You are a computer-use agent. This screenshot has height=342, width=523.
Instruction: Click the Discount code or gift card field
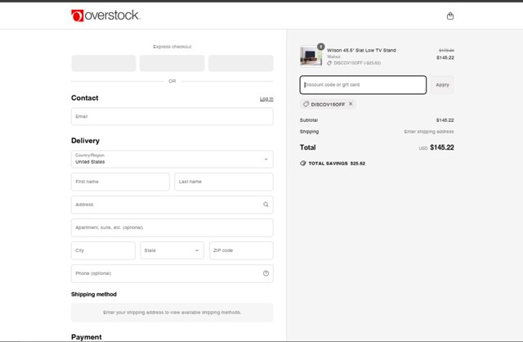(x=363, y=84)
